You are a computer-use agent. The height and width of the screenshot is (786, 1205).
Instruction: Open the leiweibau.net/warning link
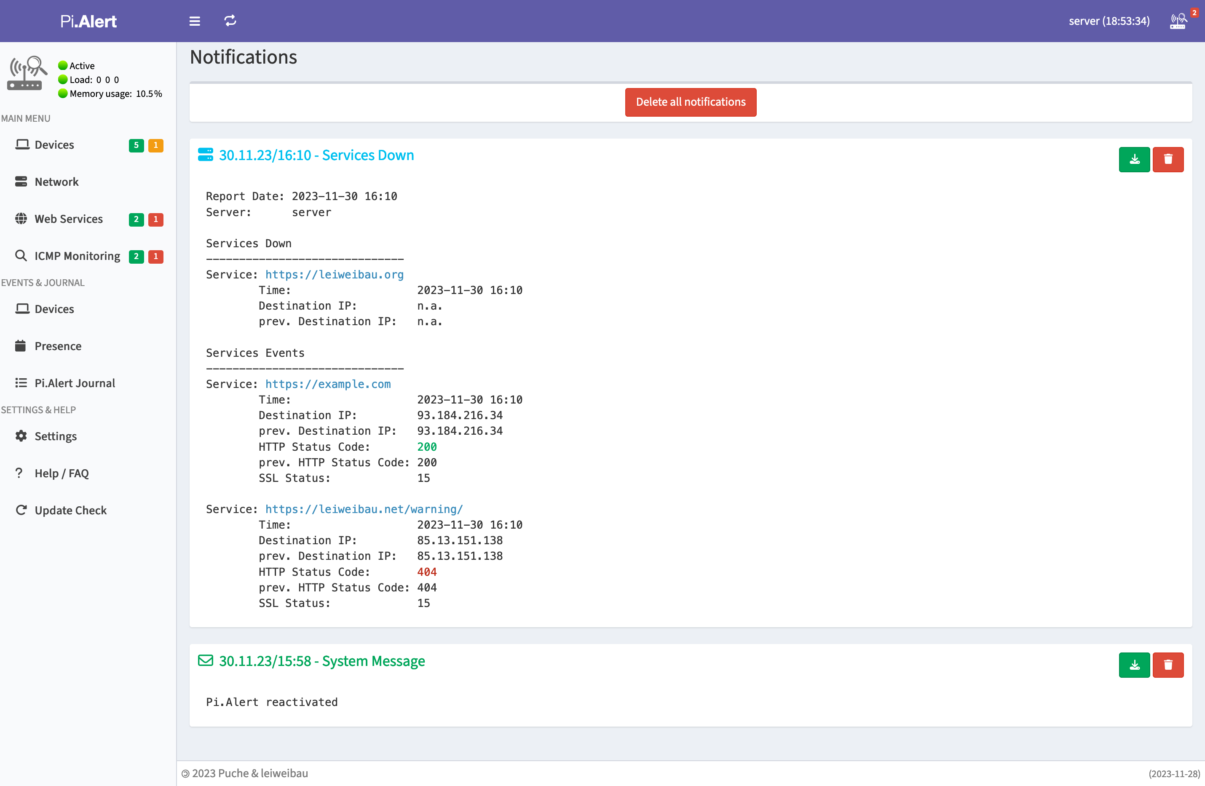[x=364, y=509]
